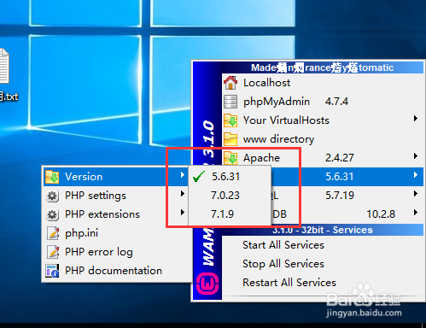Click the phpMyAdmin database icon
The height and width of the screenshot is (328, 426).
coord(231,102)
